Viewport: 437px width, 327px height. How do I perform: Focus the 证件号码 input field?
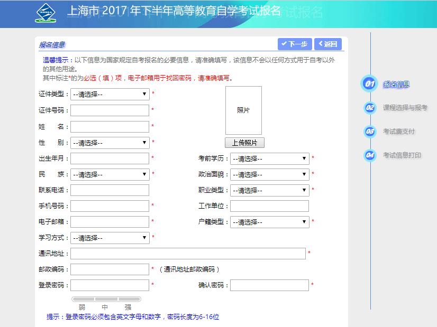point(110,110)
